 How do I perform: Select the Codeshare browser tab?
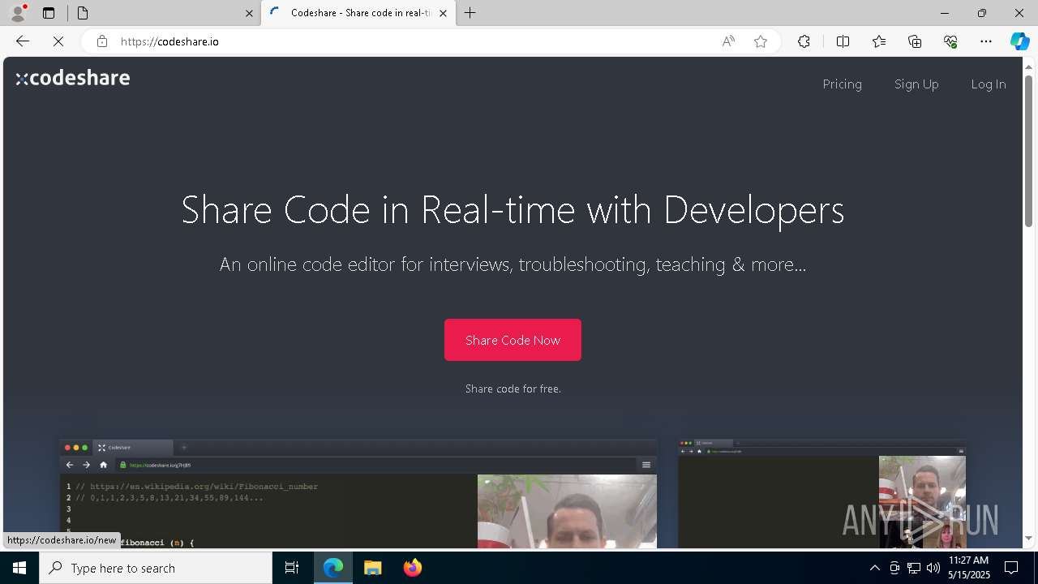tap(357, 13)
